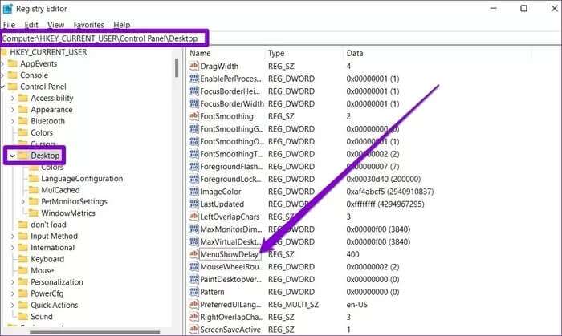Maximize the Registry Editor window
Viewport: 562px width, 336px height.
(x=523, y=8)
